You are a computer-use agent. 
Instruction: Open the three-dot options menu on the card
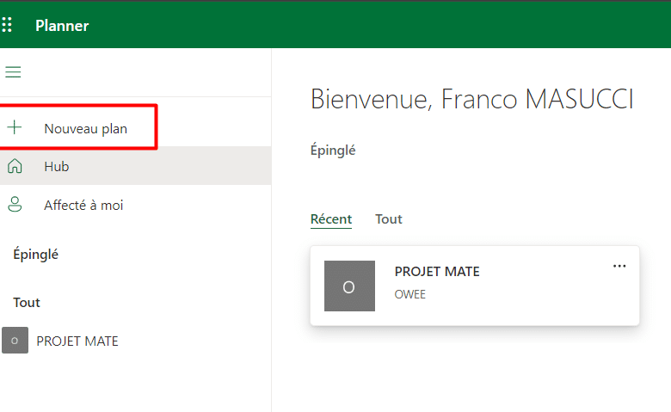pyautogui.click(x=619, y=267)
